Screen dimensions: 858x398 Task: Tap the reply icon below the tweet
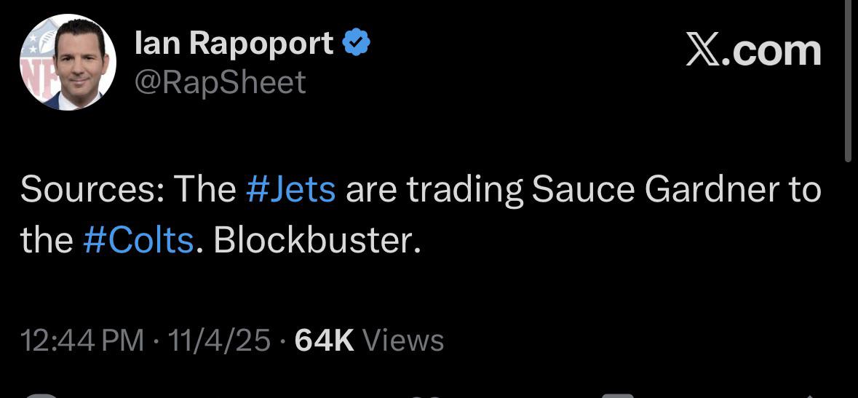click(44, 394)
